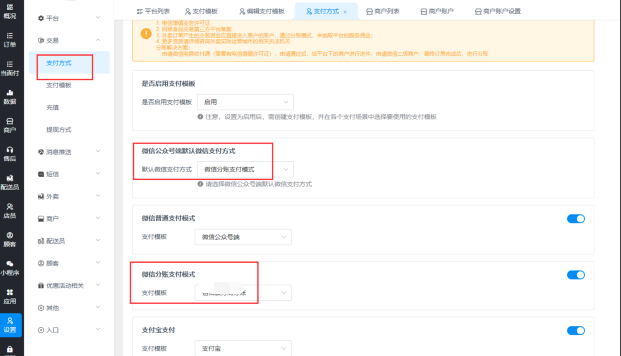Open payment template dropdown under 微信分账支付模式
Image resolution: width=621 pixels, height=356 pixels.
[243, 293]
